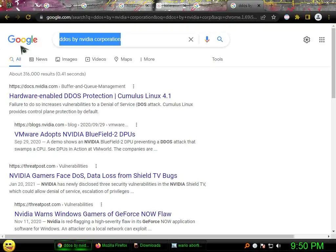Open the Google apps grid

(x=322, y=40)
